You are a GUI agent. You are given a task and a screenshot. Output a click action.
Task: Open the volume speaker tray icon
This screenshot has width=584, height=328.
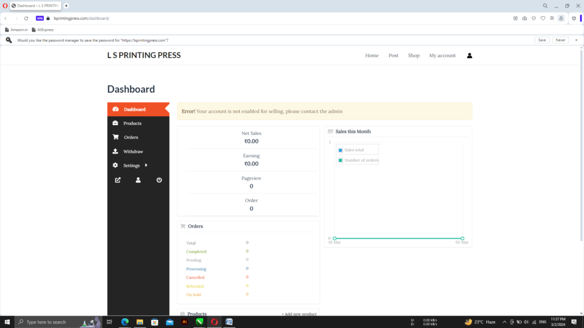(526, 322)
